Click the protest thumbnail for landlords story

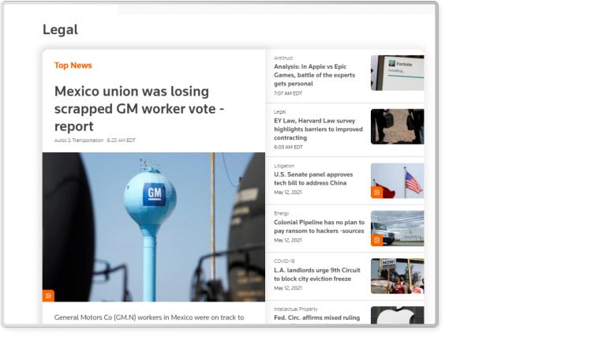397,275
